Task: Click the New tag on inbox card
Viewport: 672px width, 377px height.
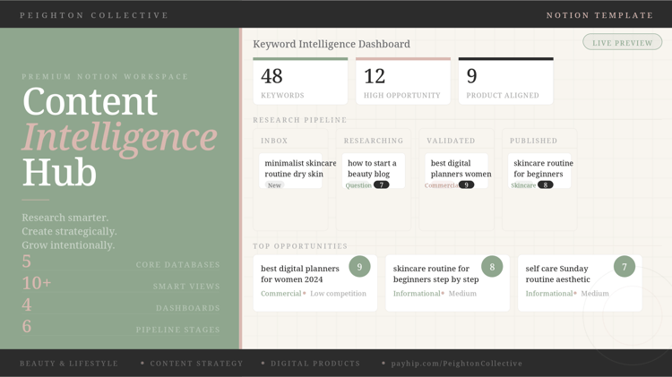Action: (x=274, y=185)
